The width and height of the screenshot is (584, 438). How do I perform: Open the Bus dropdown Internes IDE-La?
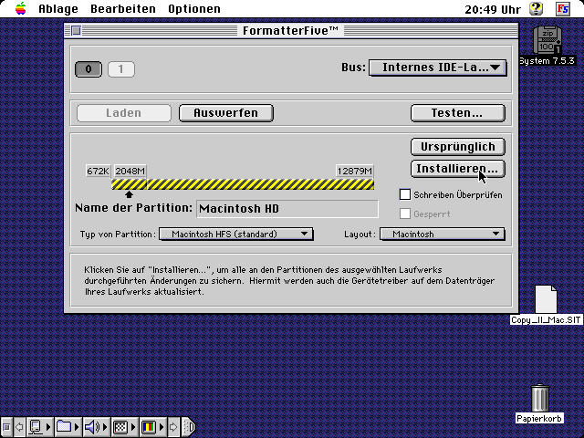point(438,67)
